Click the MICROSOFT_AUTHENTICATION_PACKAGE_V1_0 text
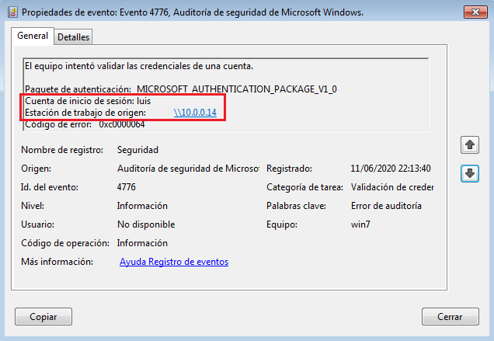This screenshot has width=494, height=341. pyautogui.click(x=237, y=89)
